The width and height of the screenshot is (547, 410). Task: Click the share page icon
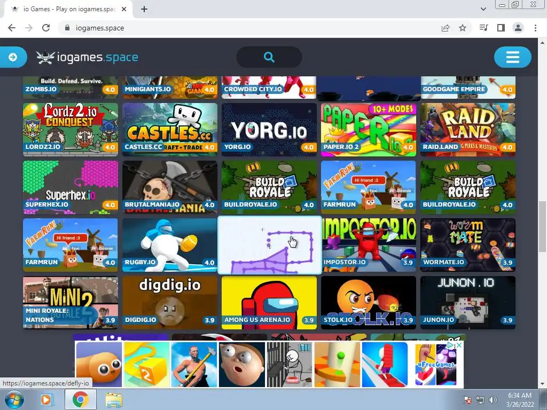[x=446, y=28]
